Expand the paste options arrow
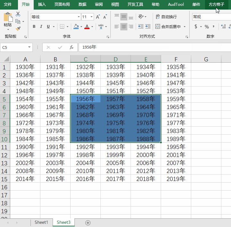The width and height of the screenshot is (231, 227). click(x=8, y=29)
